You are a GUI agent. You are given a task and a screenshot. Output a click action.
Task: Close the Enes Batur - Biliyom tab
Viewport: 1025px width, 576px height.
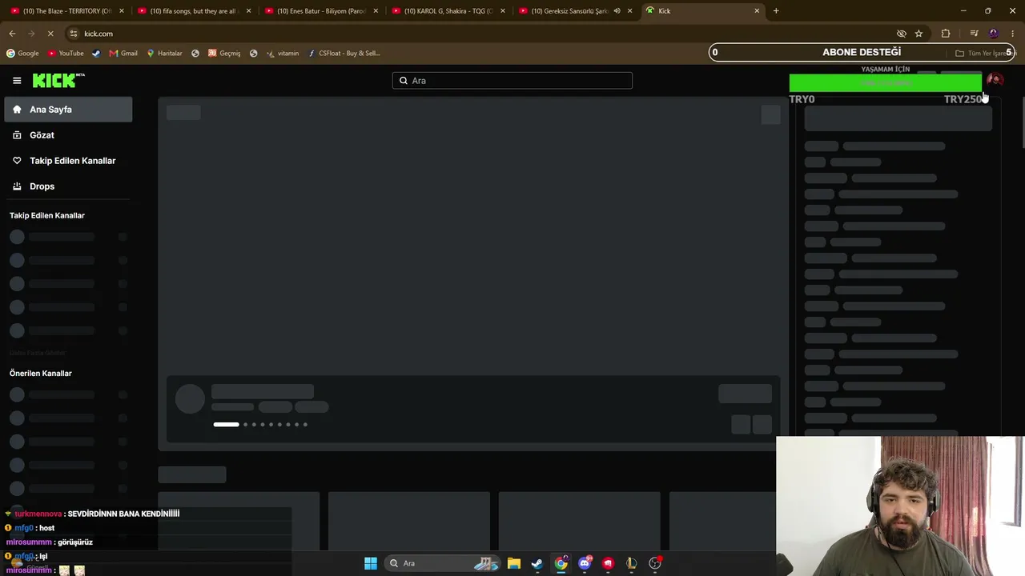(x=376, y=11)
